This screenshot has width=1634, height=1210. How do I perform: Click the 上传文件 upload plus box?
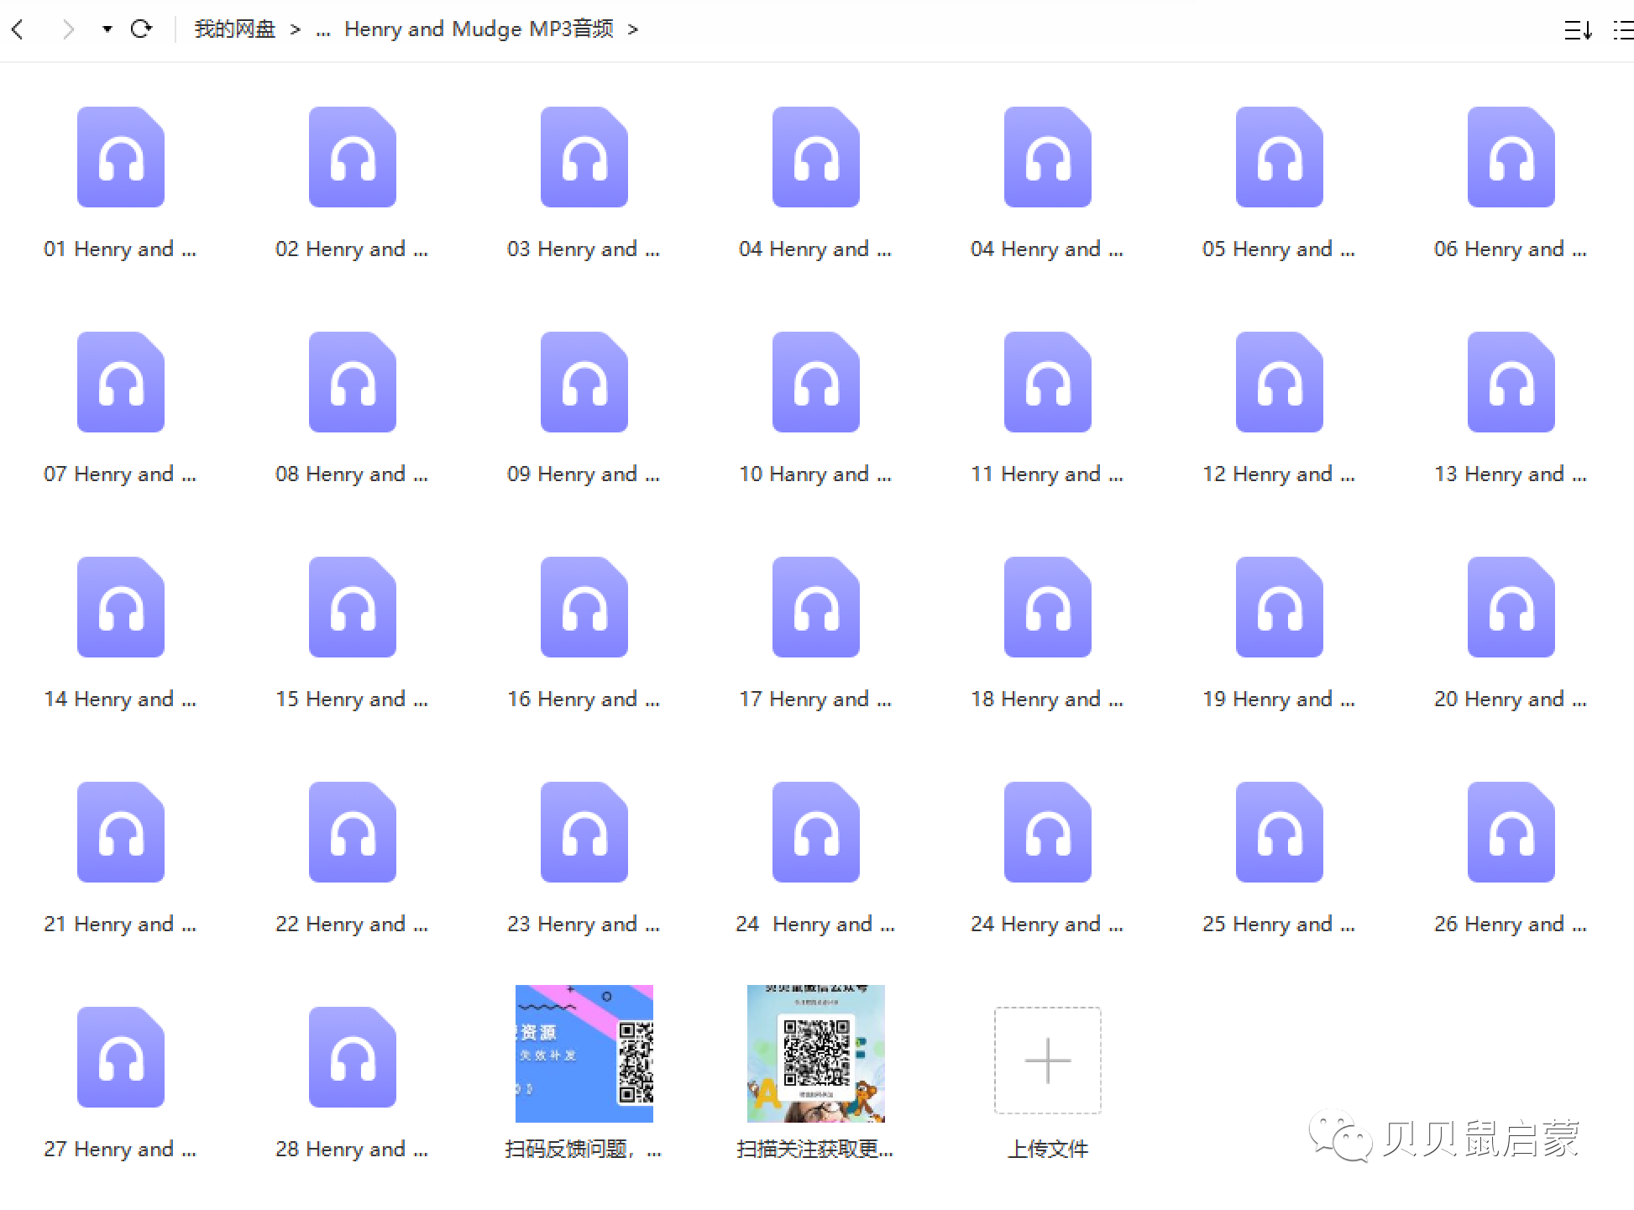click(1047, 1060)
